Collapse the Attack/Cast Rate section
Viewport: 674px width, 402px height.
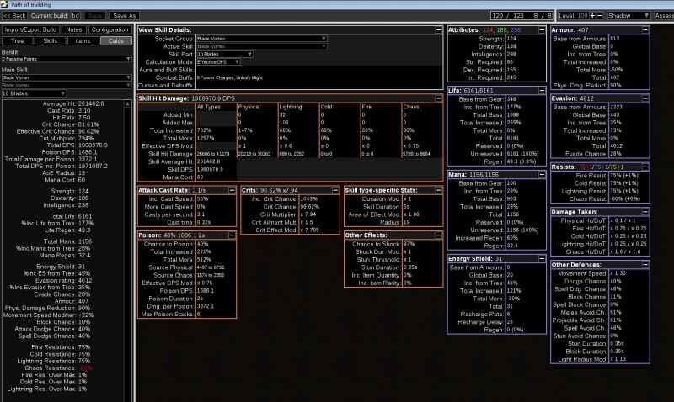[232, 190]
